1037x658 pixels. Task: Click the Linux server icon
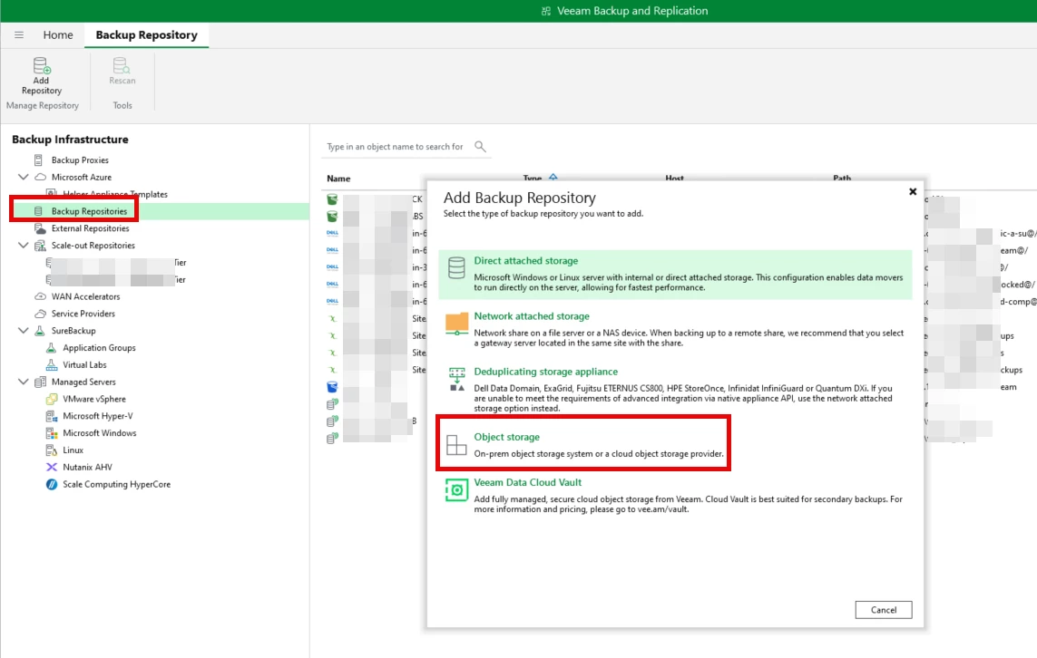click(52, 450)
